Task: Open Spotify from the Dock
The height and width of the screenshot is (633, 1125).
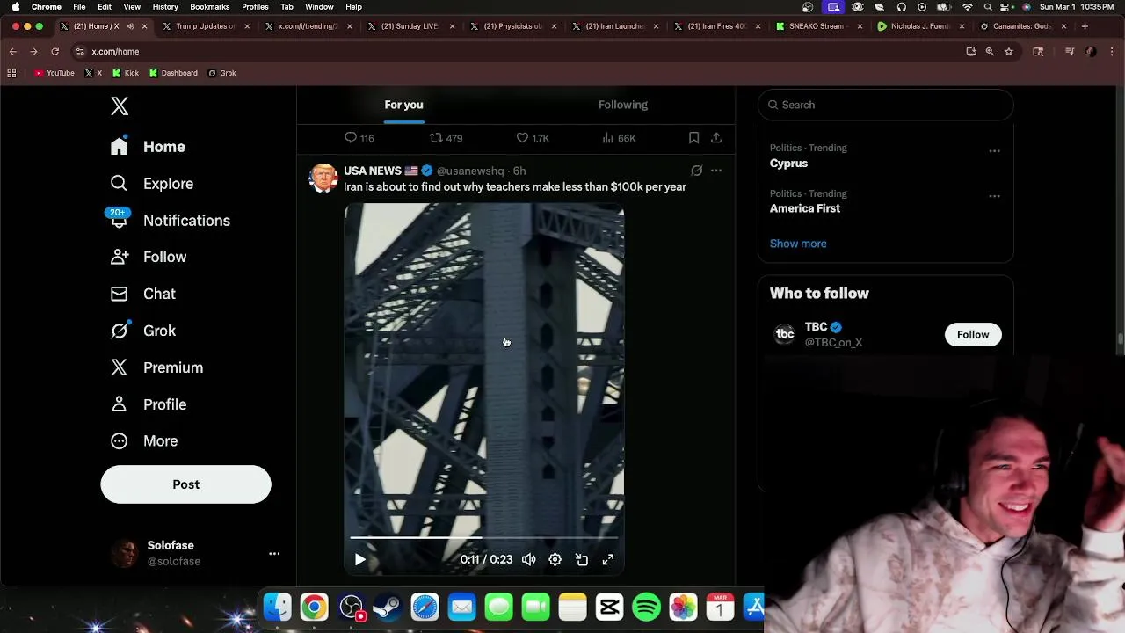Action: (x=646, y=607)
